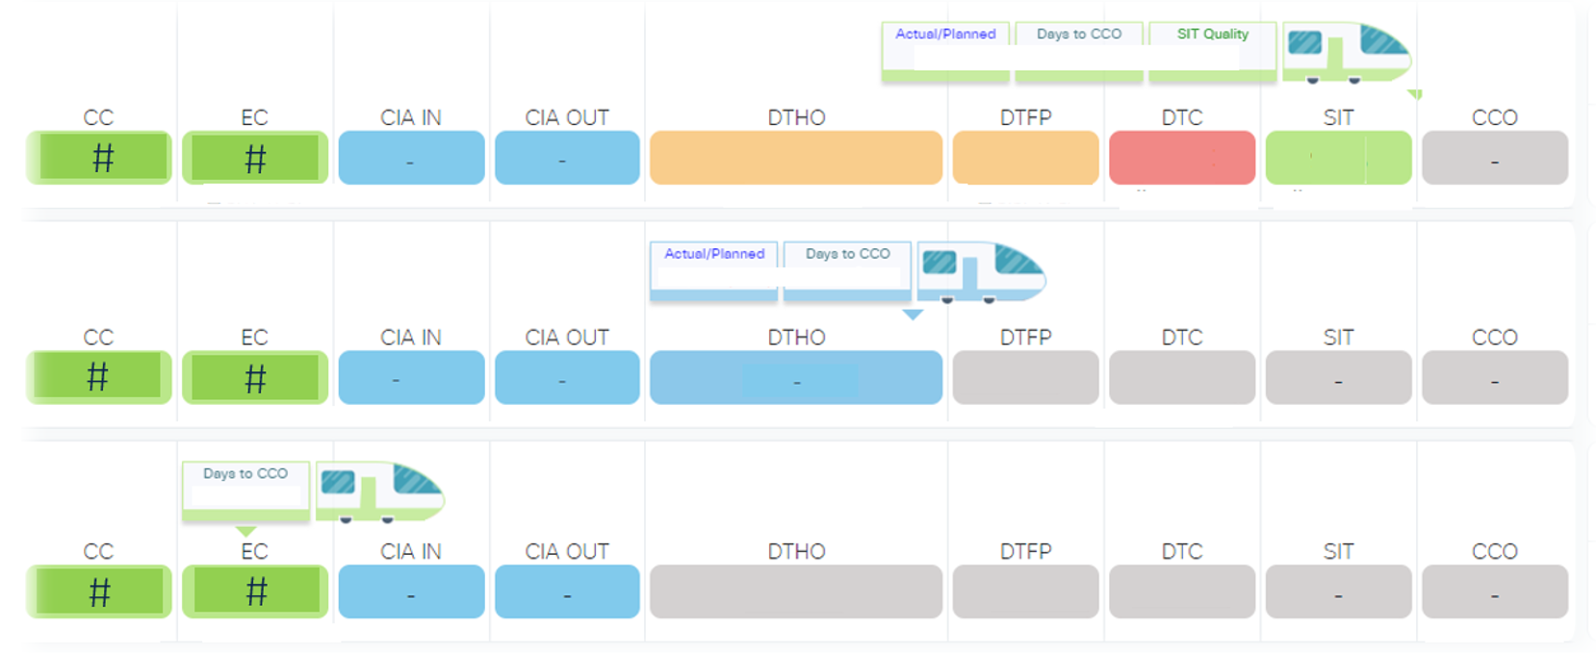Click the green CC hash box, top row
The width and height of the screenshot is (1596, 654).
[99, 158]
